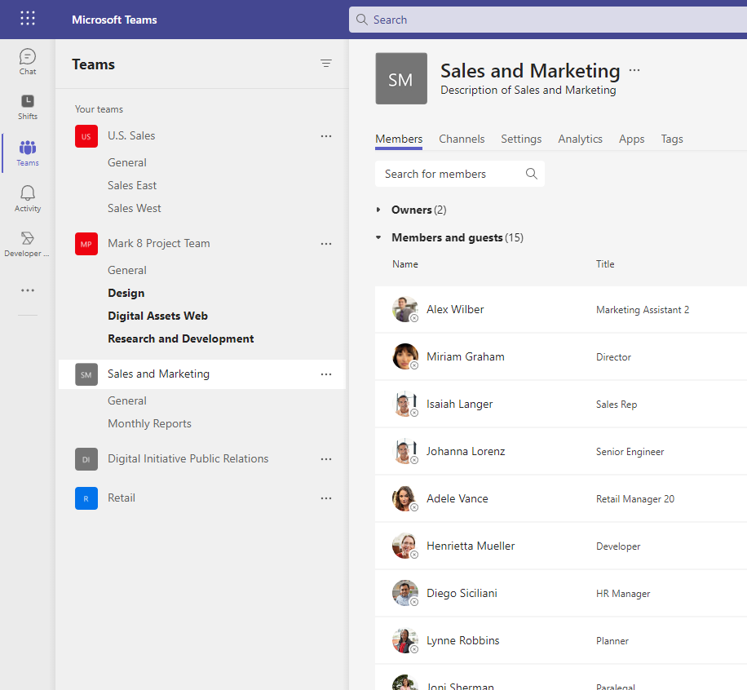The width and height of the screenshot is (747, 690).
Task: Switch to the Channels tab
Action: tap(462, 139)
